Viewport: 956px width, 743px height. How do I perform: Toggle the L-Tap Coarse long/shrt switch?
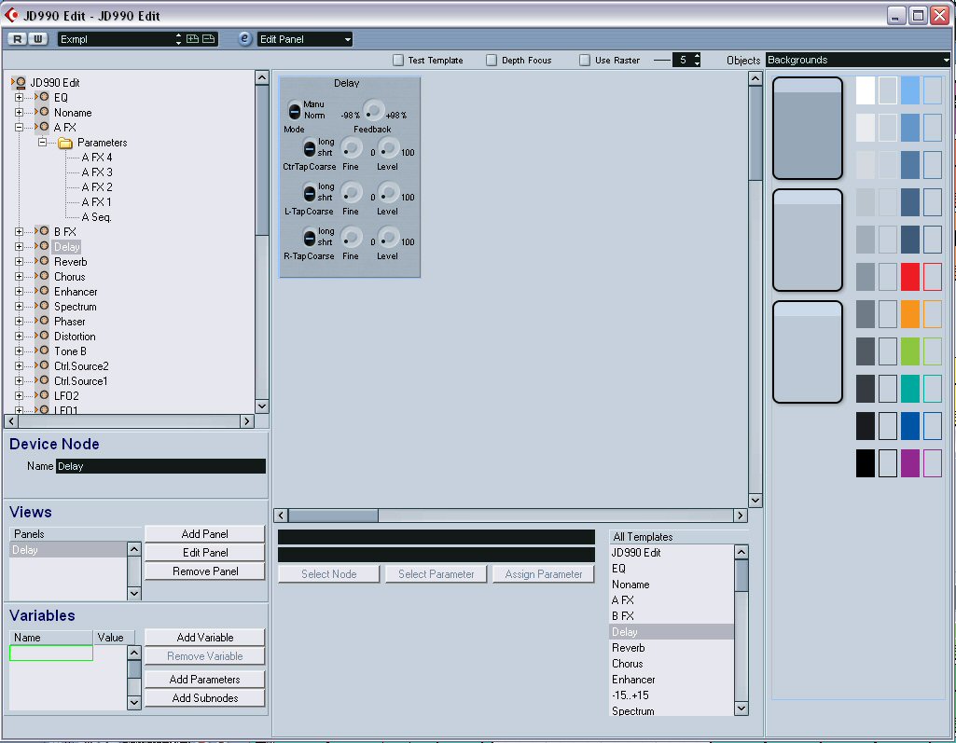click(x=310, y=193)
